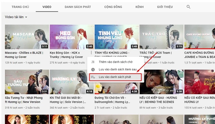
Task: Click text 129 N lượt xem
Action: [x=14, y=63]
